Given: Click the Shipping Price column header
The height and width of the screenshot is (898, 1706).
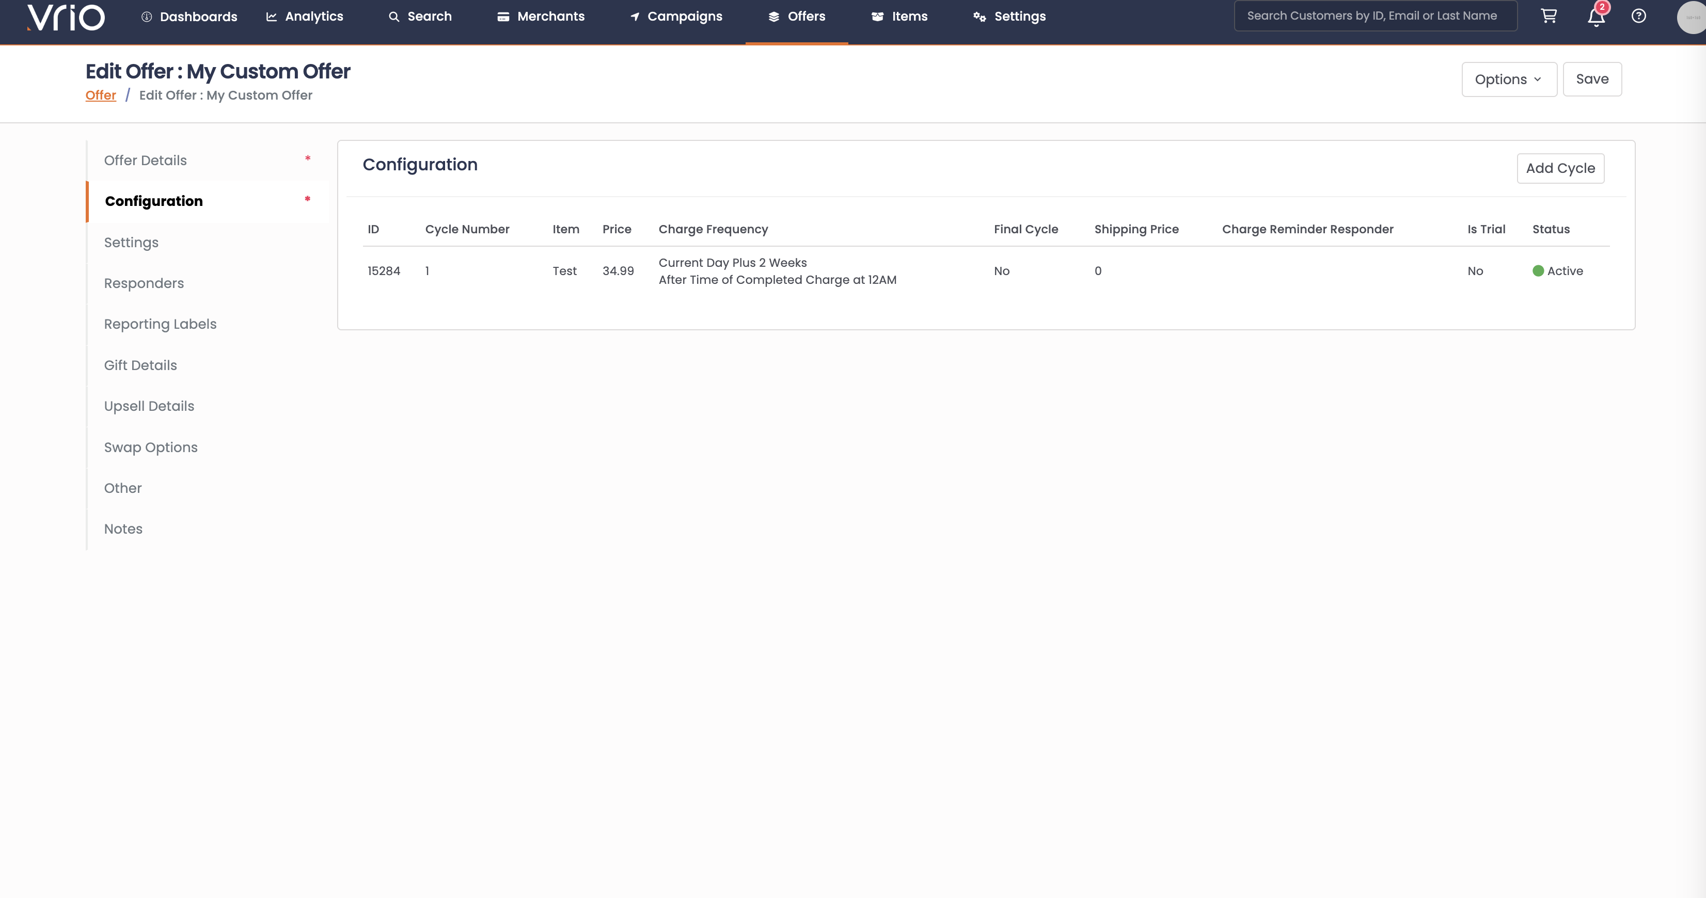Looking at the screenshot, I should (1136, 230).
